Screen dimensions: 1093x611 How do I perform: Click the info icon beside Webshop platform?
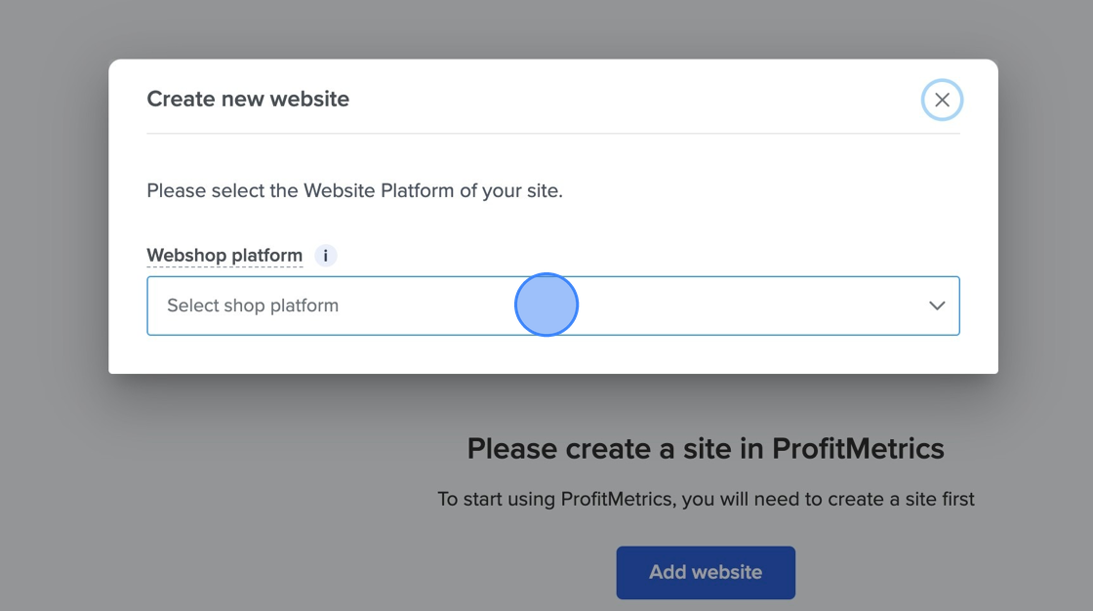(x=324, y=255)
